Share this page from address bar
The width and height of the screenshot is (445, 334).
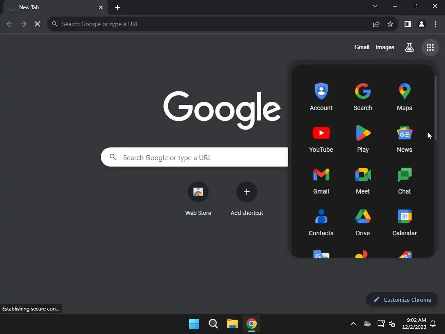(376, 24)
